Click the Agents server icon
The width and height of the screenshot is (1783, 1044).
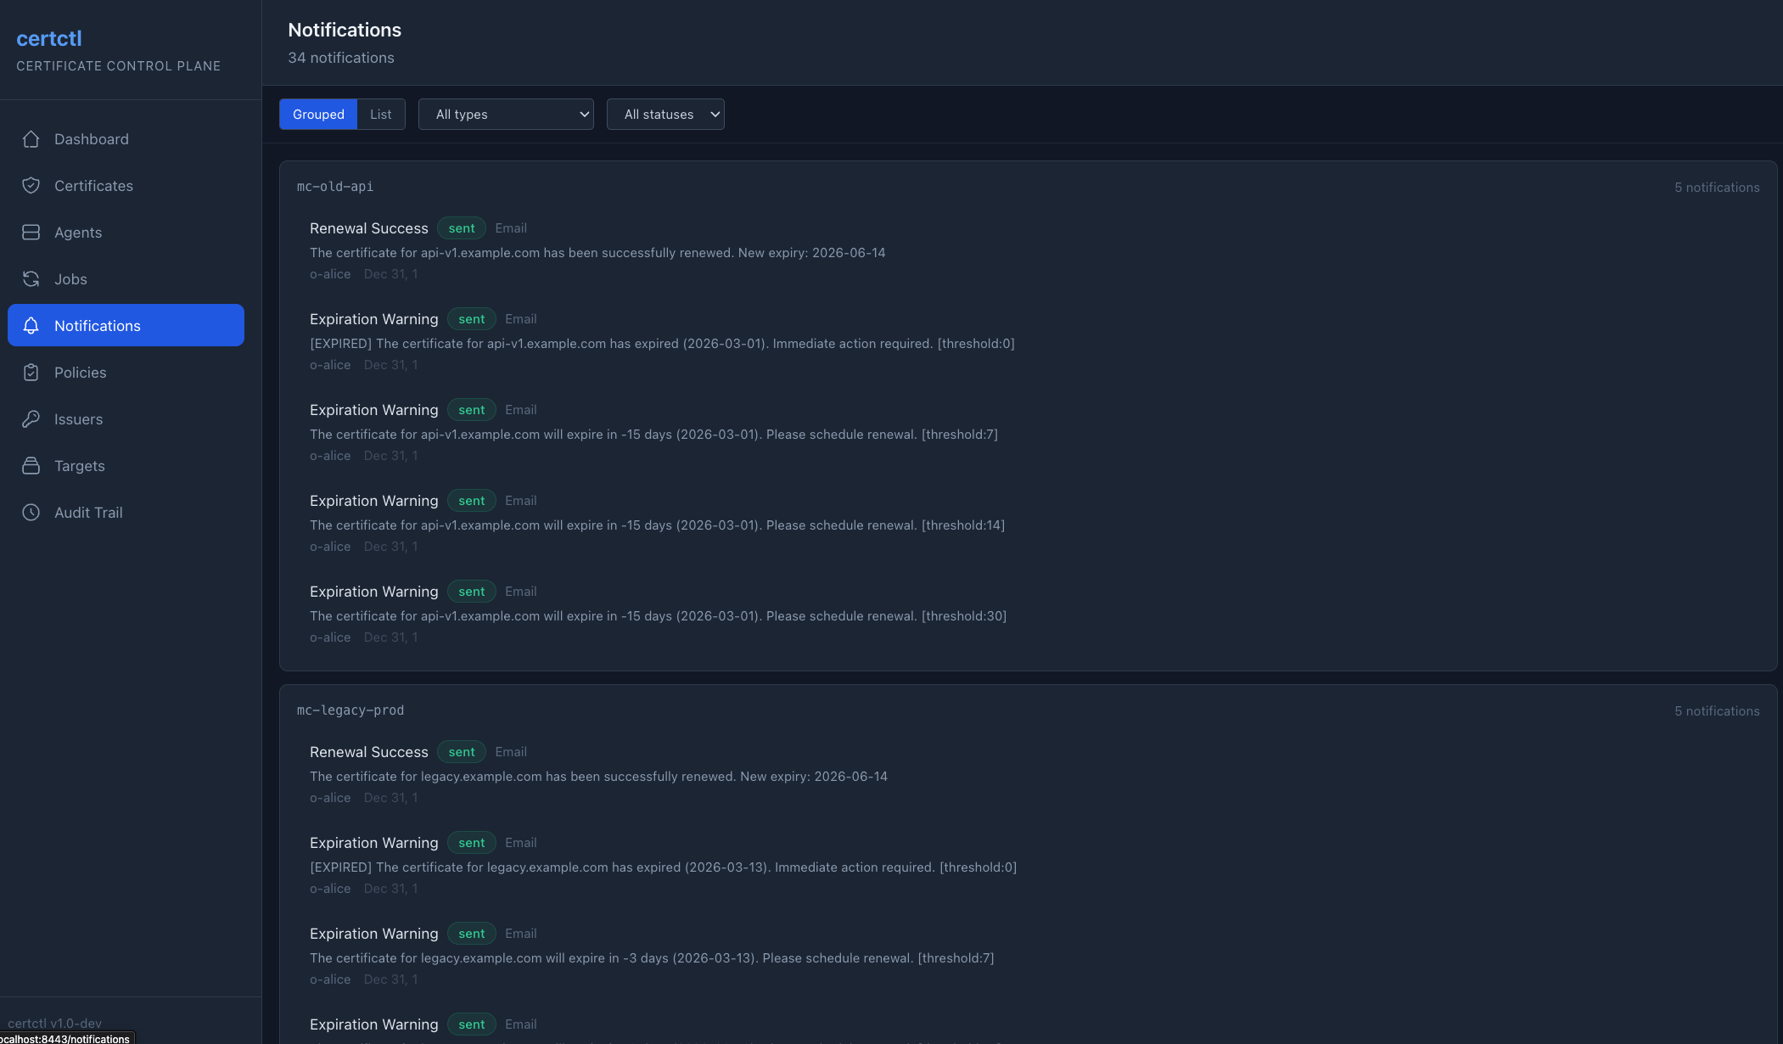(31, 233)
